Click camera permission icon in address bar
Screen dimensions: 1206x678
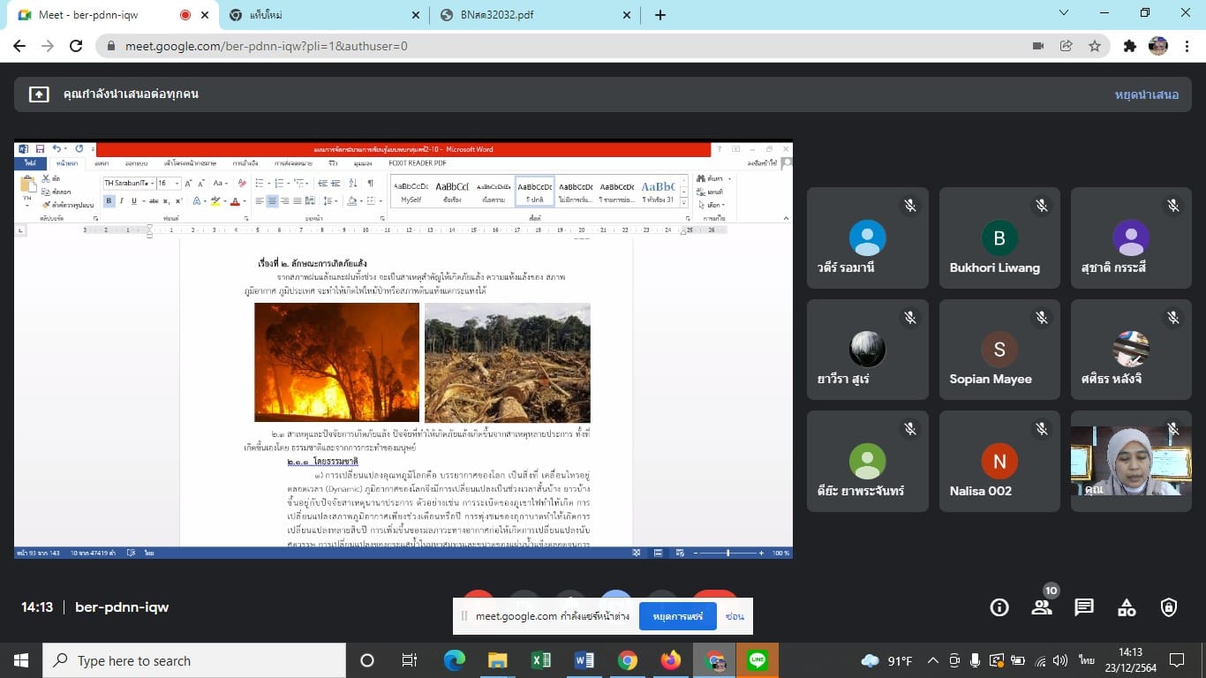[1038, 46]
